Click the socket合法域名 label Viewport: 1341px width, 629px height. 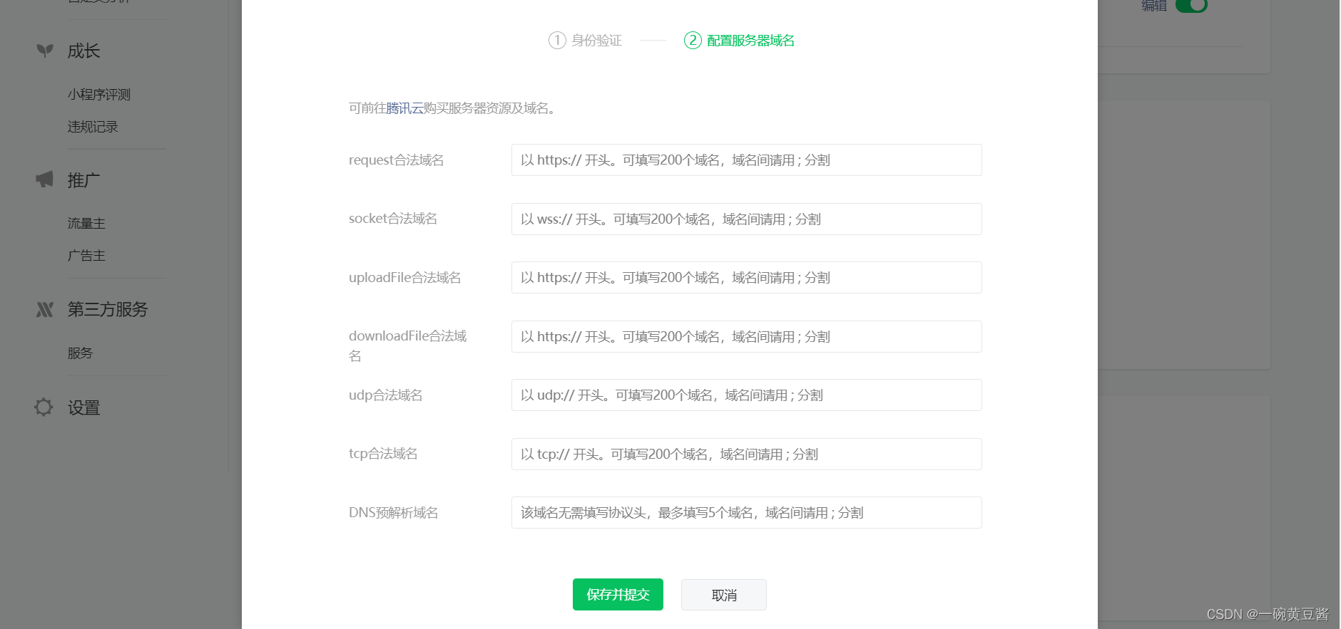393,219
